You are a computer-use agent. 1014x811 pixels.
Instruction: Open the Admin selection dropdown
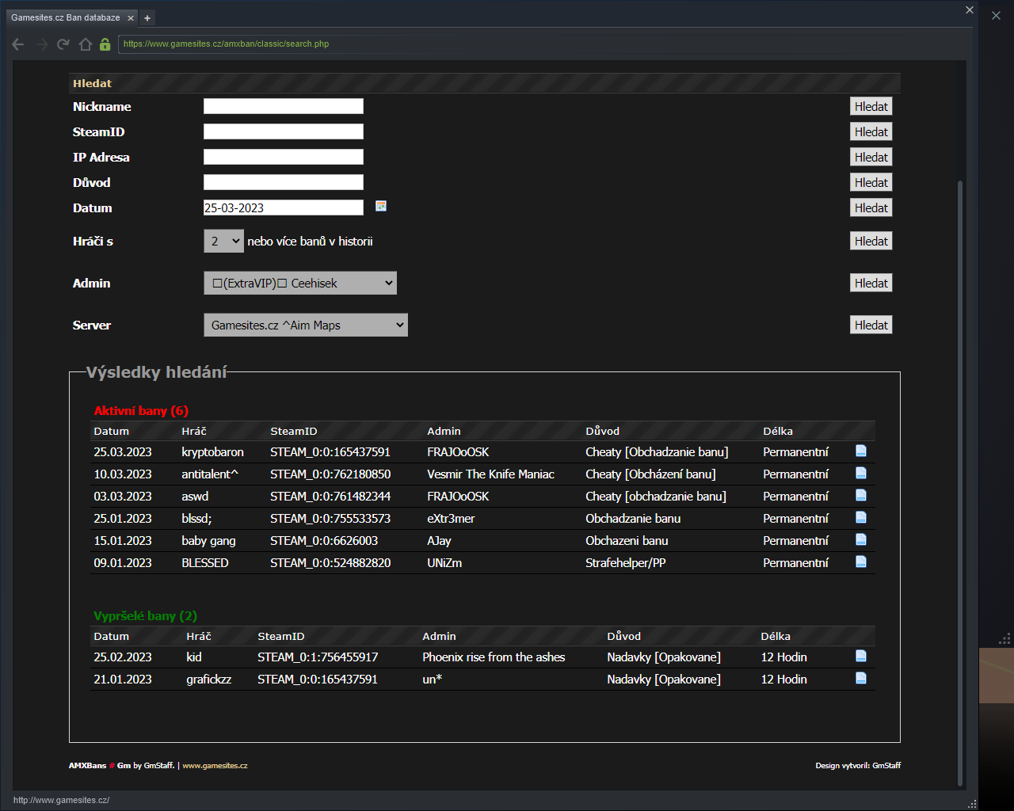point(300,284)
